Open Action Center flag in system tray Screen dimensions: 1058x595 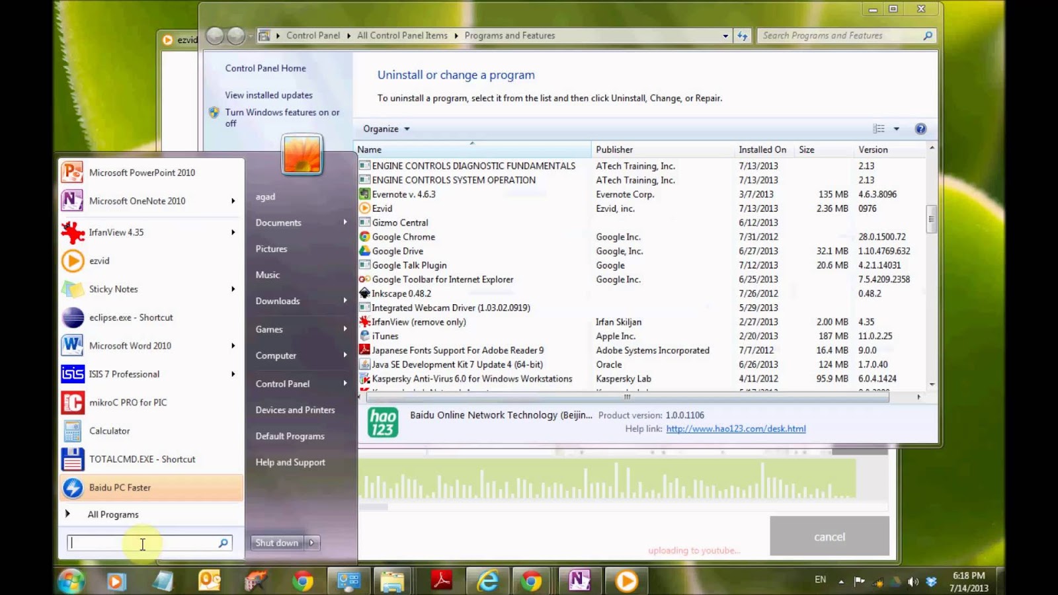click(859, 582)
